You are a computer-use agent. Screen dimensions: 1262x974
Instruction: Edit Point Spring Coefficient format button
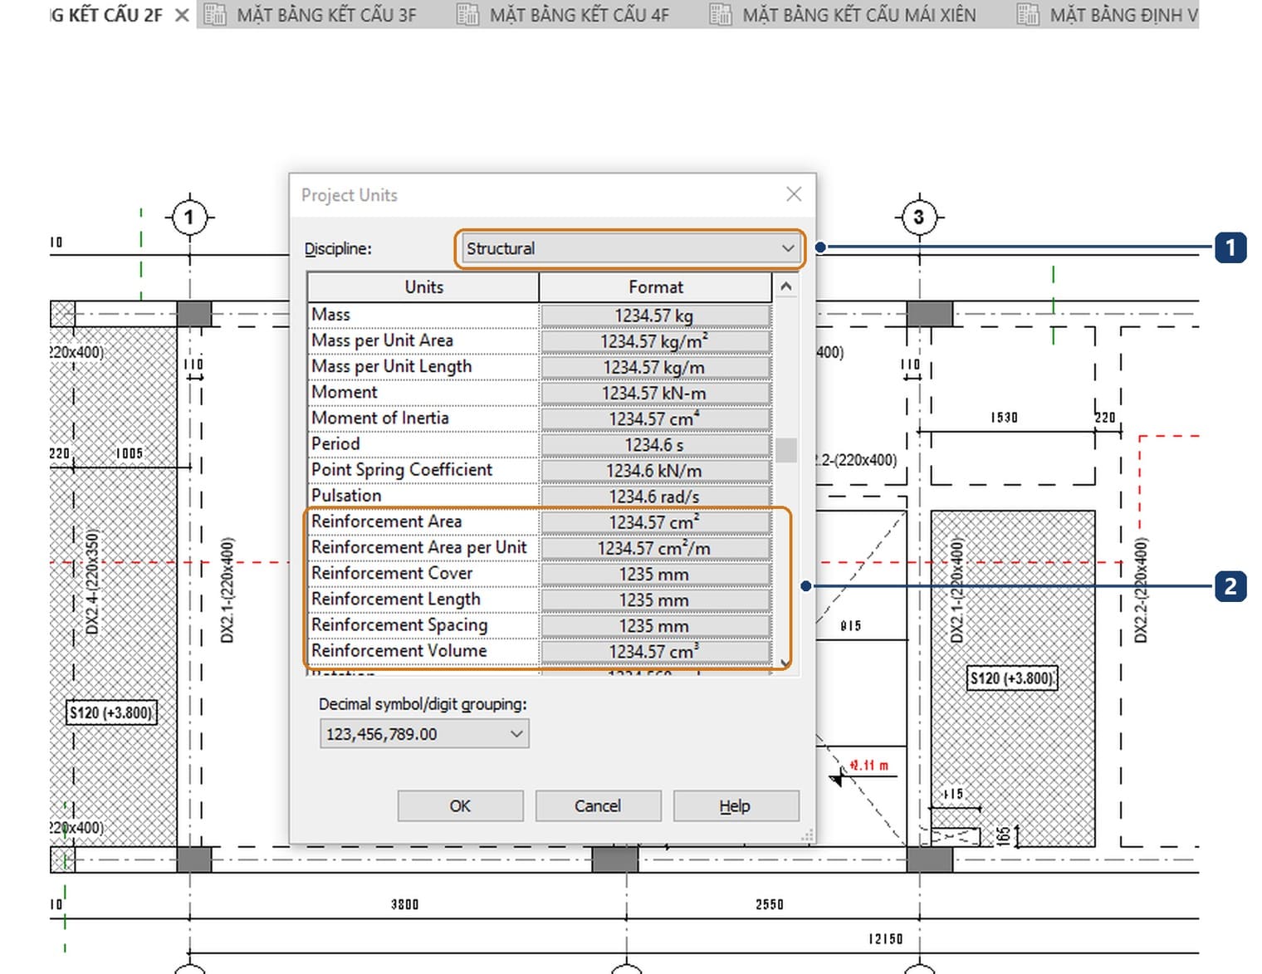point(655,471)
